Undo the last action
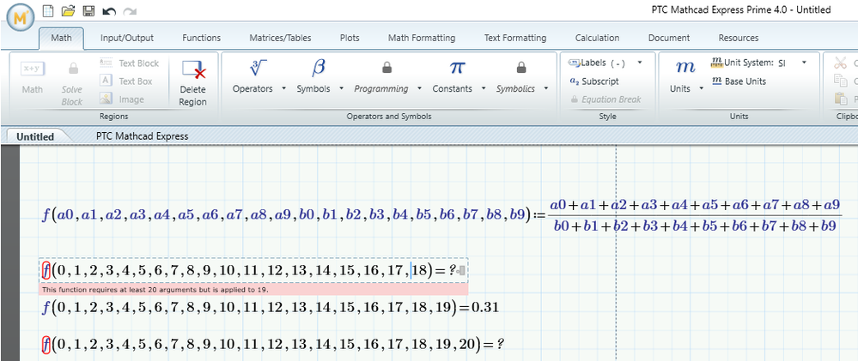Screen dimensions: 858x361 [x=108, y=10]
